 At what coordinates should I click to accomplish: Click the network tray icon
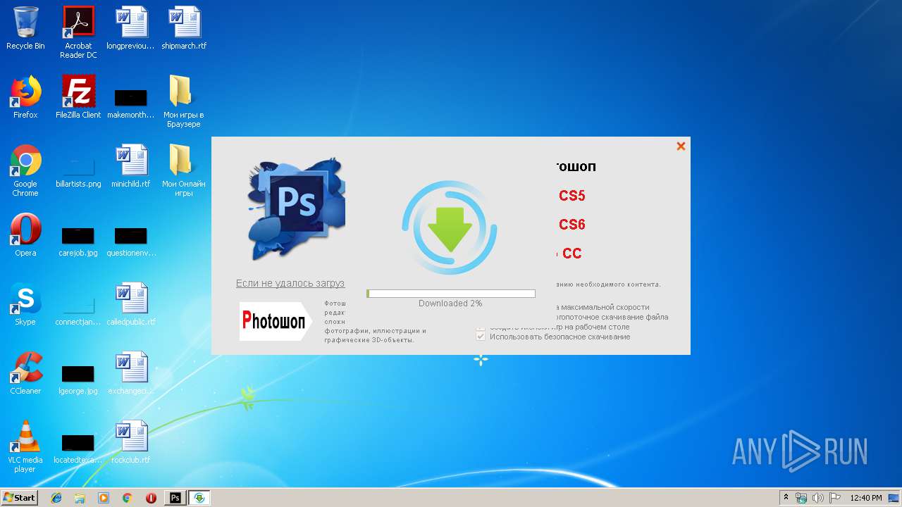(801, 498)
